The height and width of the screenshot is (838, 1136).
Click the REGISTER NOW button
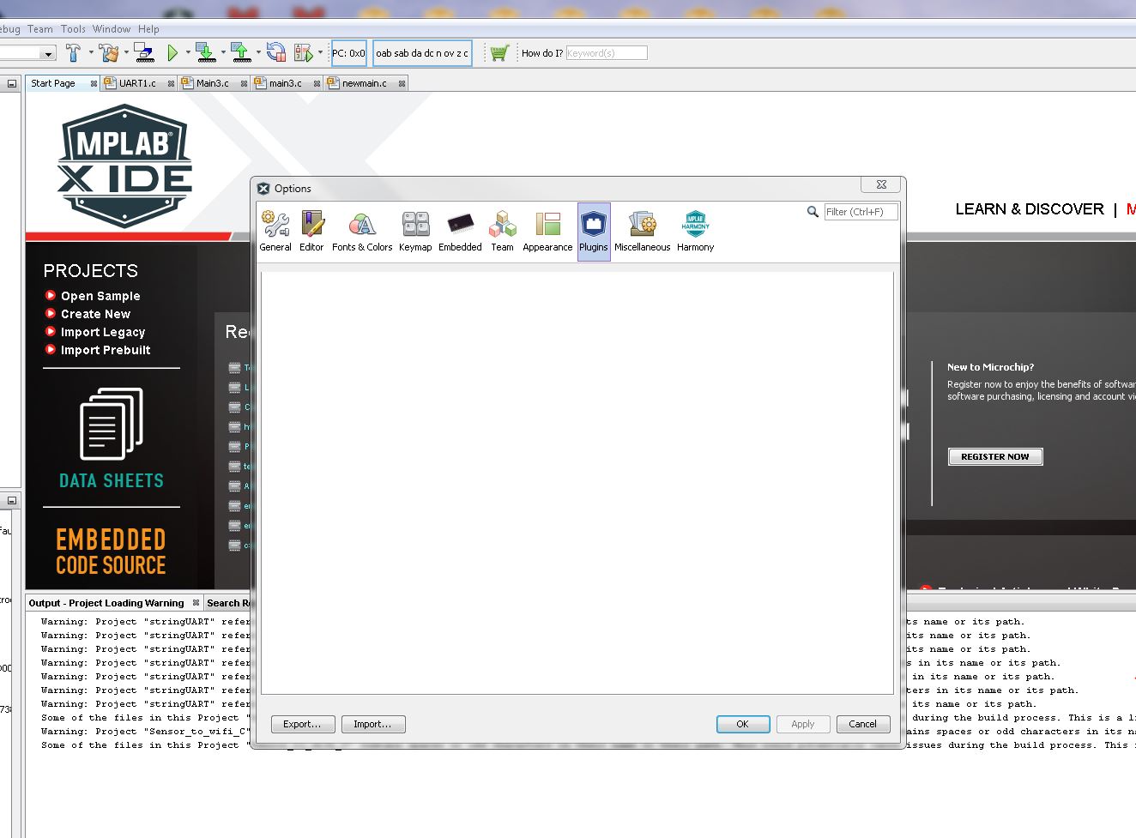pyautogui.click(x=994, y=456)
